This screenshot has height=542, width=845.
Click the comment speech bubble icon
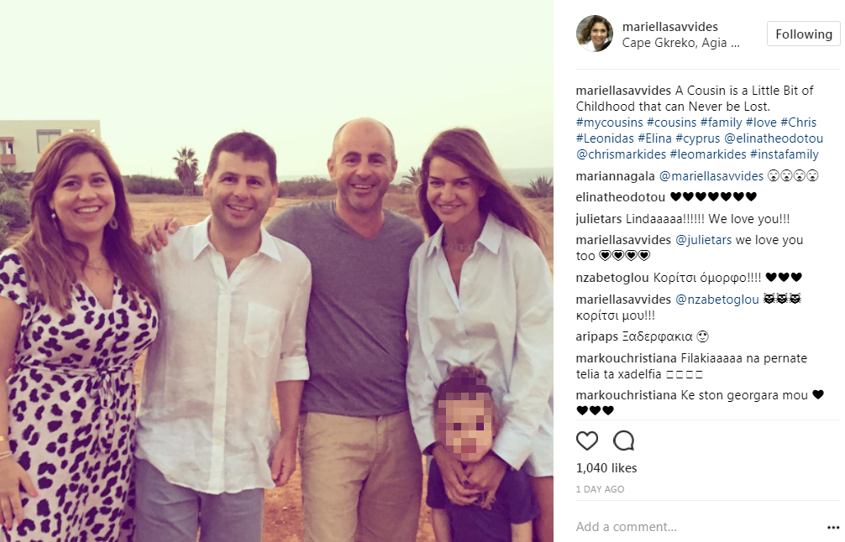623,440
